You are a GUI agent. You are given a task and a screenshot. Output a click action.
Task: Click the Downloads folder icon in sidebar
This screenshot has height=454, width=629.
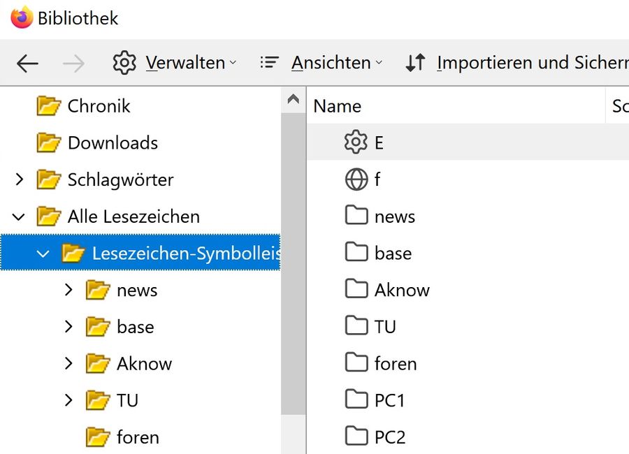pyautogui.click(x=49, y=142)
